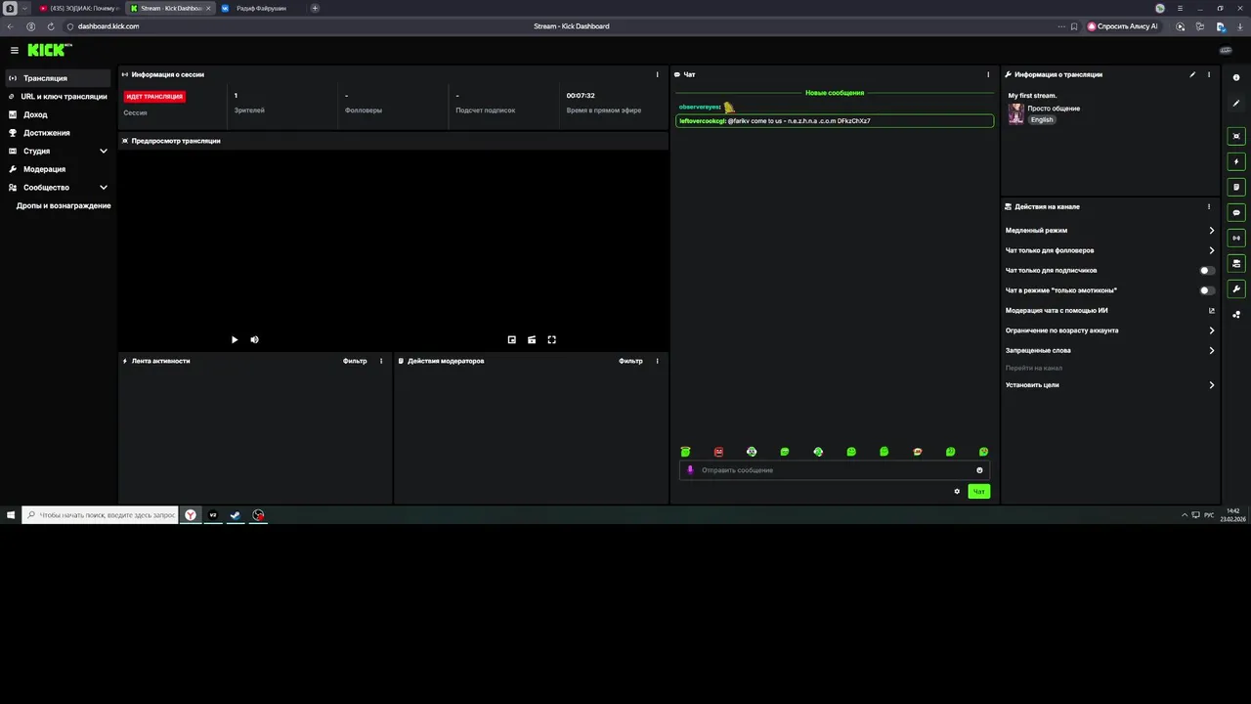
Task: Switch to the Радиф Файрузиин browser tab
Action: pos(261,8)
